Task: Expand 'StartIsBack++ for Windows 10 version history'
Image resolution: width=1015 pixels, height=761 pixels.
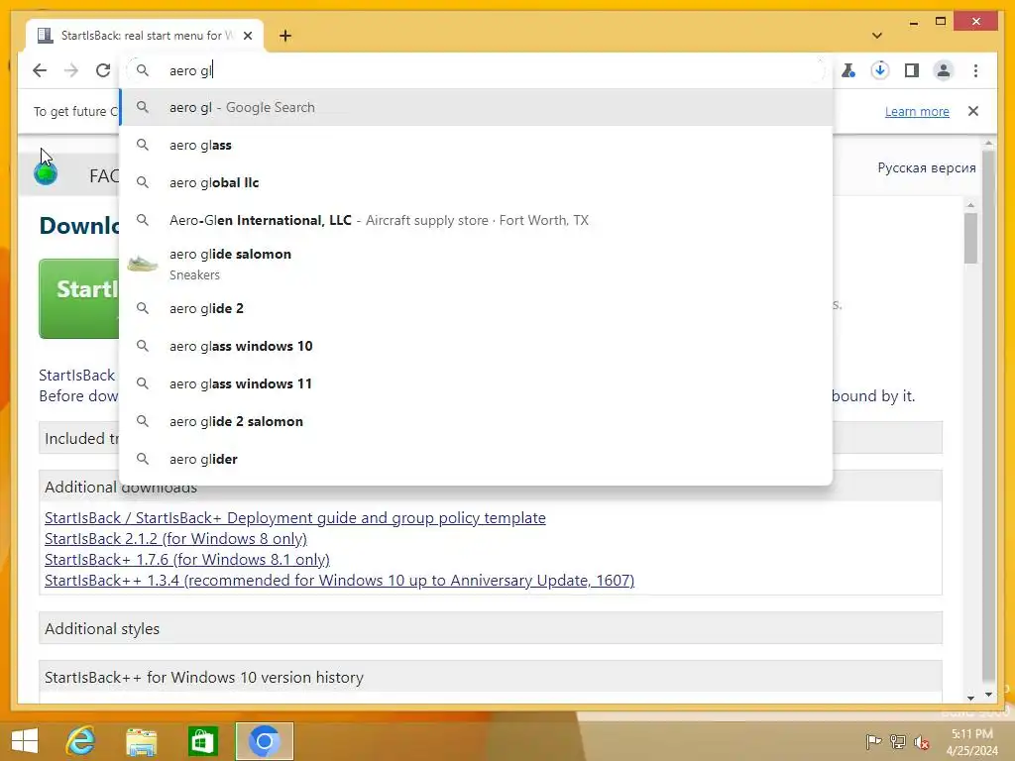Action: coord(490,677)
